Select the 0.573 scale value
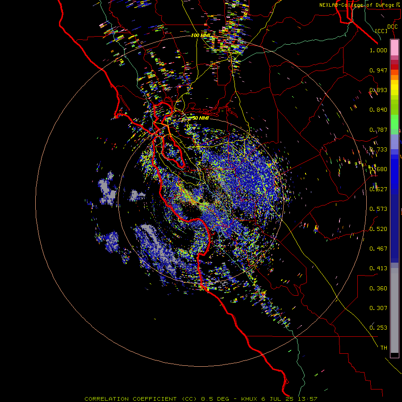Screen dimensions: 402x402 coord(378,209)
